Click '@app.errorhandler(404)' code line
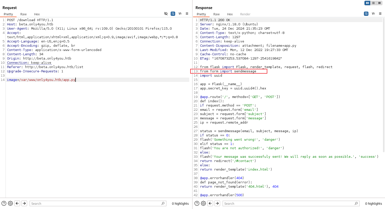385x209 pixels. click(x=222, y=178)
